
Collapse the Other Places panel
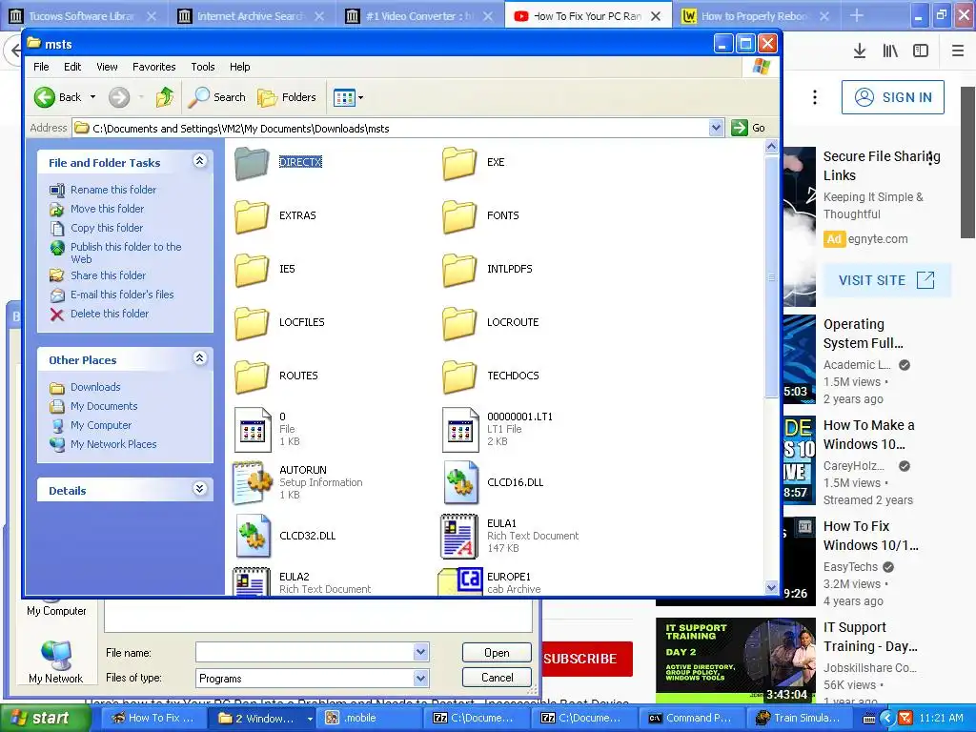pos(199,358)
